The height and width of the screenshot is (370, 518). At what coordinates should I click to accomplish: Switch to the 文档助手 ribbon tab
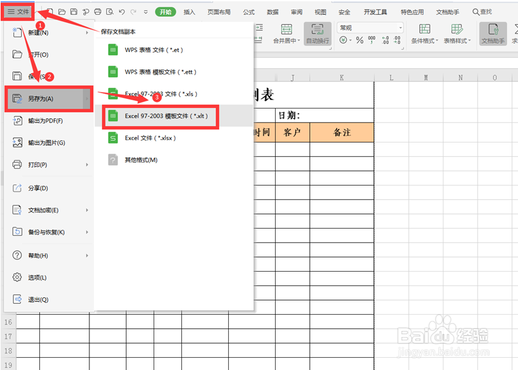[448, 12]
